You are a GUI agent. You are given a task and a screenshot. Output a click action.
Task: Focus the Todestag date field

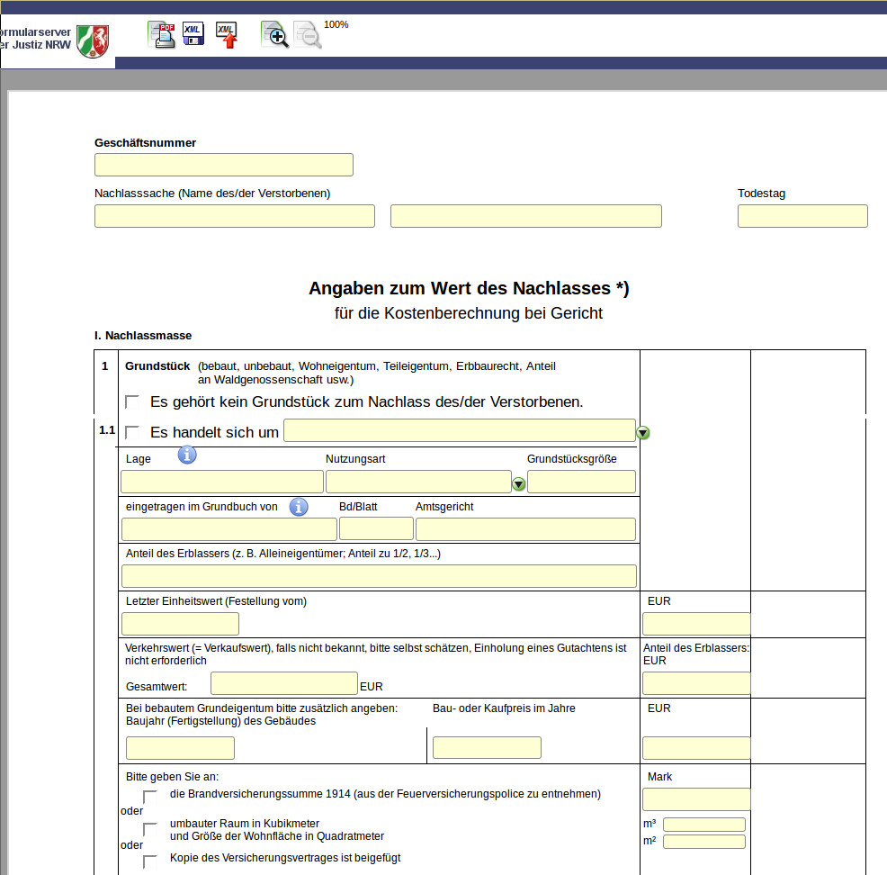[802, 216]
